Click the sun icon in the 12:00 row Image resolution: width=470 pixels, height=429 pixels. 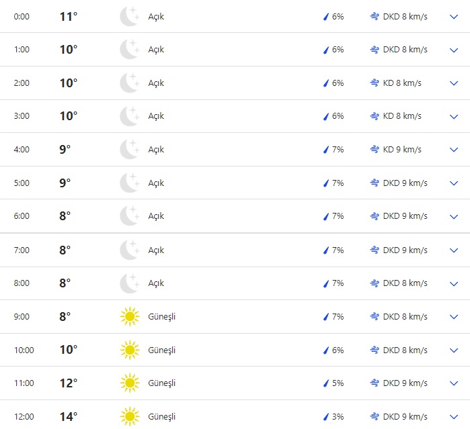click(x=129, y=416)
